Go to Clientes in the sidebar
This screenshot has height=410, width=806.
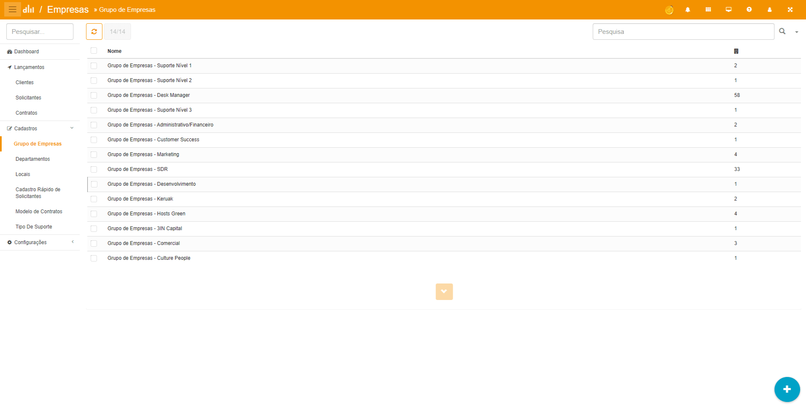[x=25, y=83]
